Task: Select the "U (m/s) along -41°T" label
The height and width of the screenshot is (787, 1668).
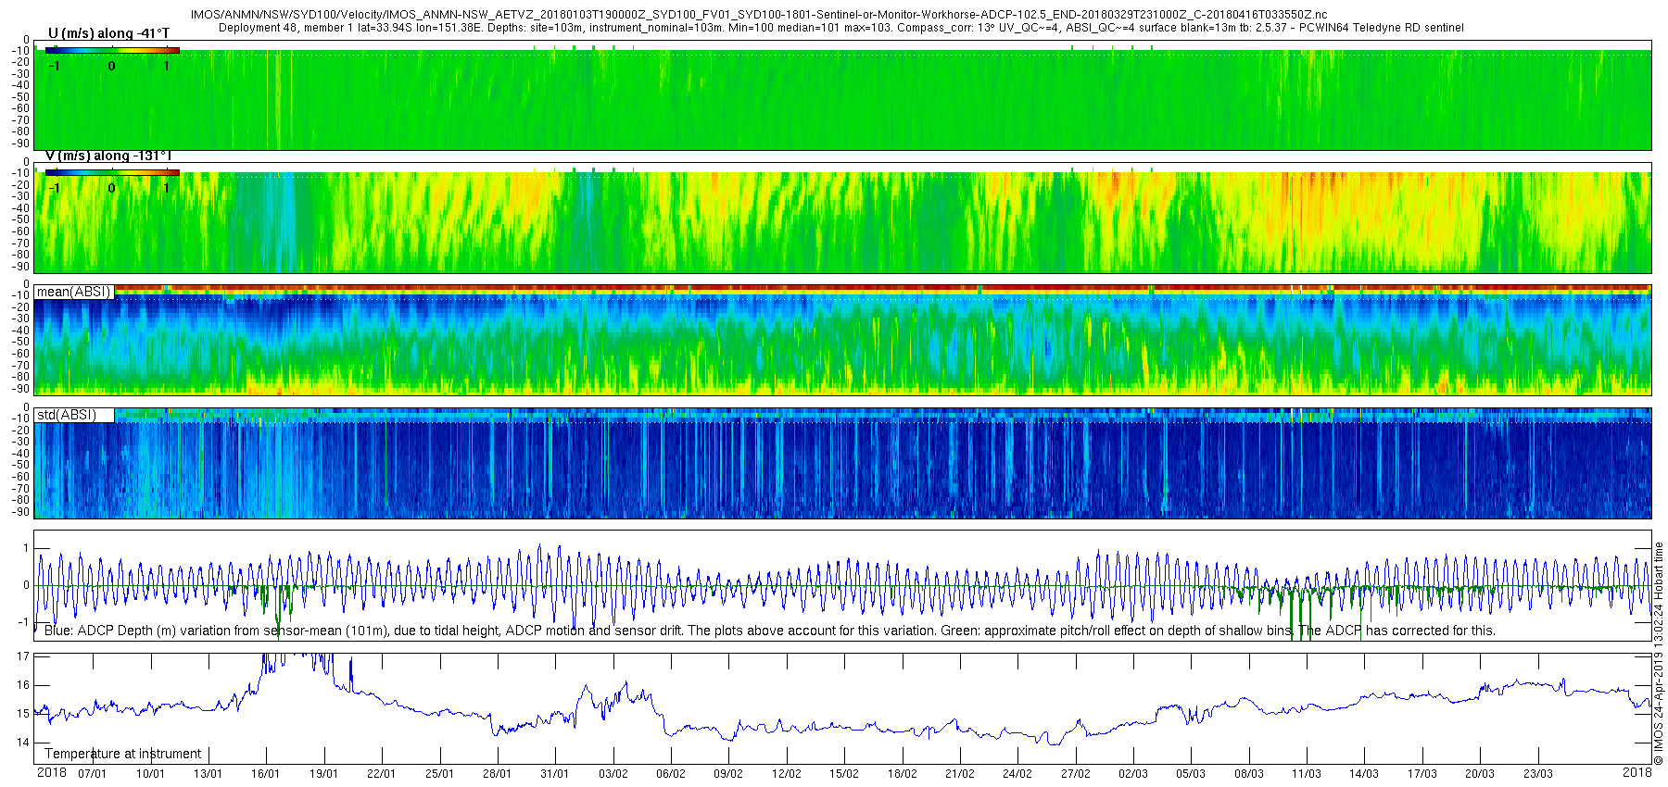Action: coord(109,33)
